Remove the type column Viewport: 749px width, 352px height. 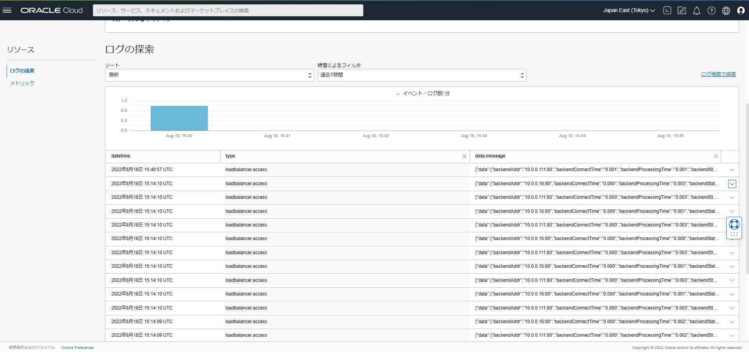click(464, 156)
